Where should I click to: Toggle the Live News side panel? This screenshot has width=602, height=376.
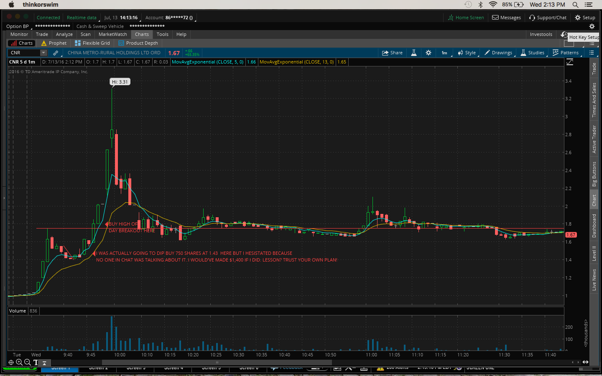coord(594,279)
